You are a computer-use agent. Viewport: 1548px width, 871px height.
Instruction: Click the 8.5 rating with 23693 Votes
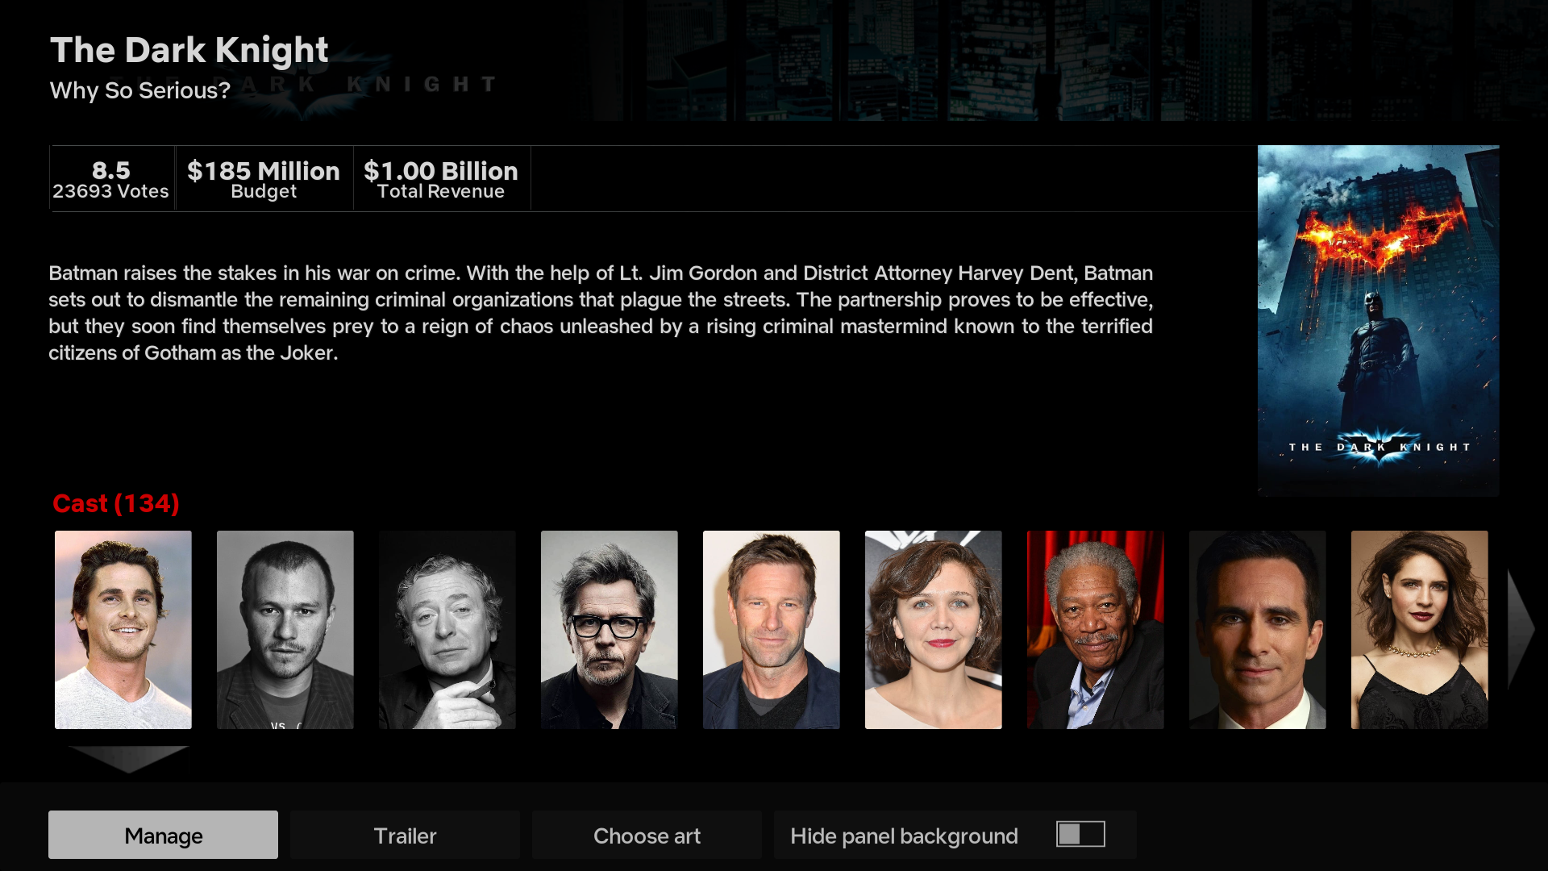coord(111,179)
